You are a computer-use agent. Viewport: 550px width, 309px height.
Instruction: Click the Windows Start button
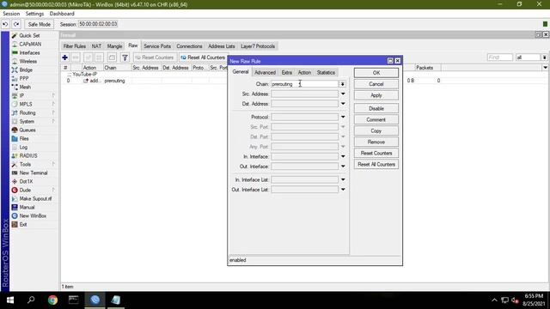(x=10, y=300)
